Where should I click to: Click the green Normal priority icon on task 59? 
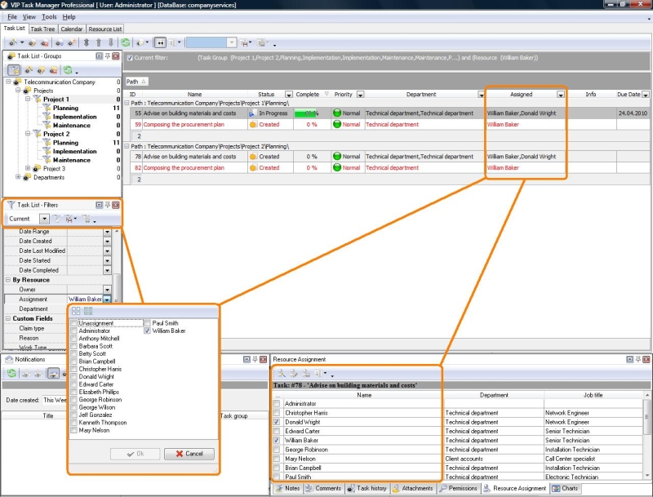coord(337,124)
